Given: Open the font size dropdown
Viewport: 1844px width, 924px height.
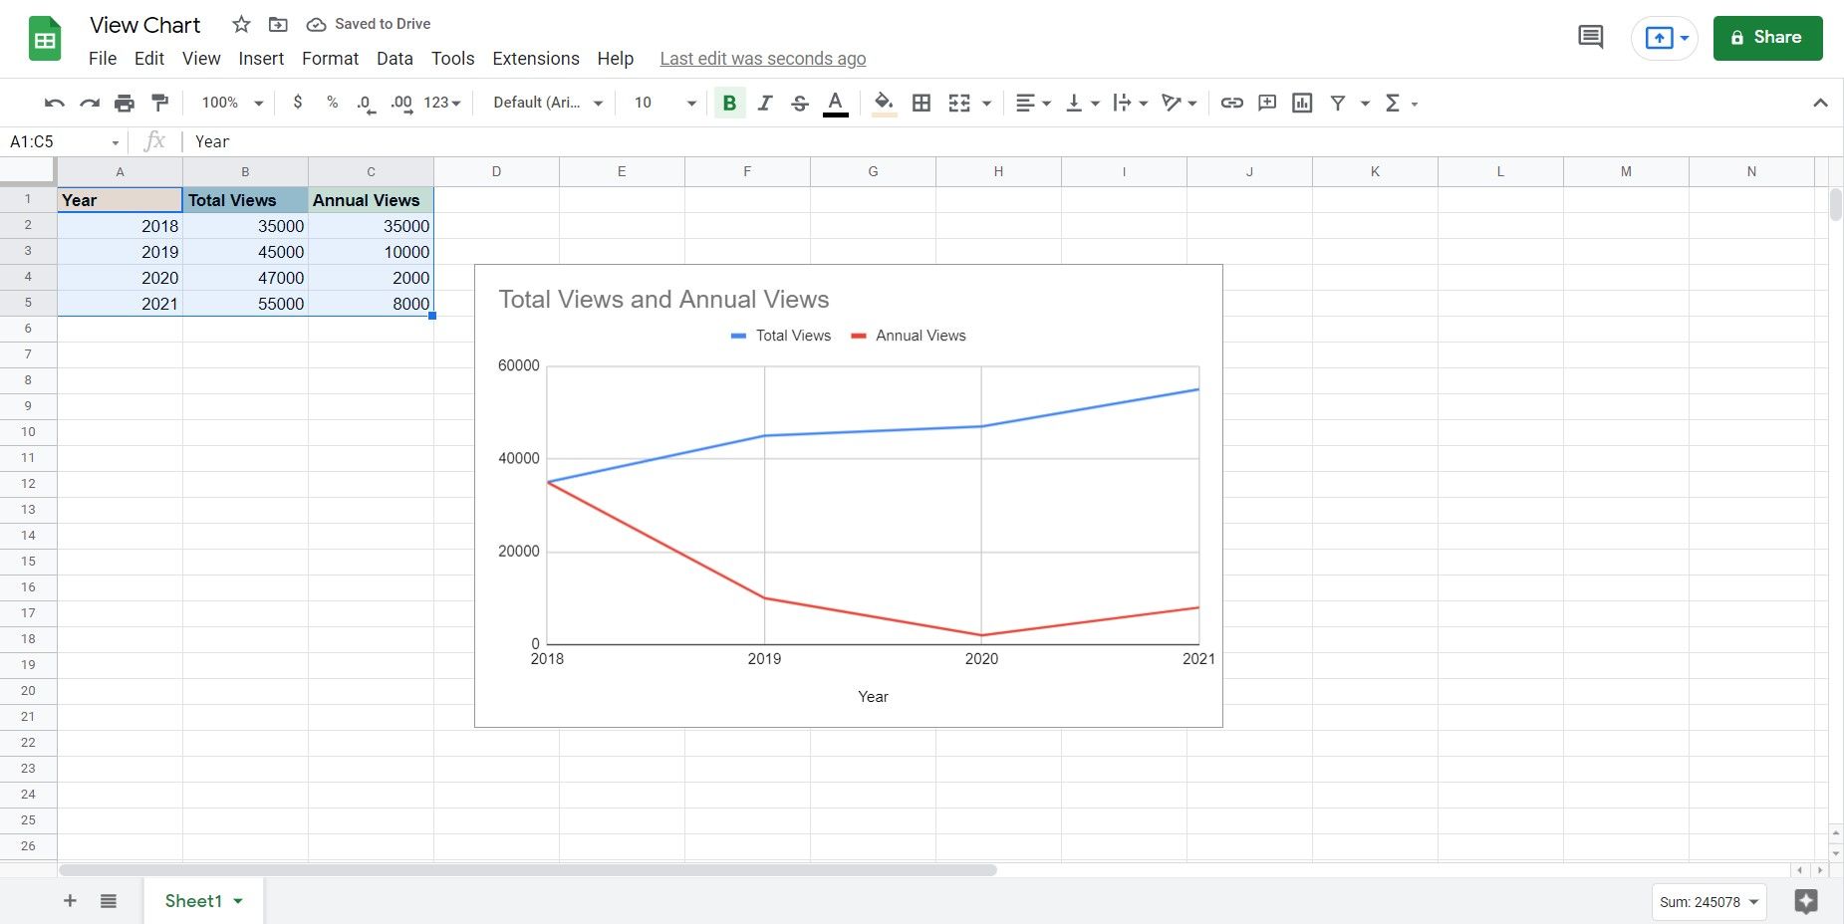Looking at the screenshot, I should click(x=691, y=103).
